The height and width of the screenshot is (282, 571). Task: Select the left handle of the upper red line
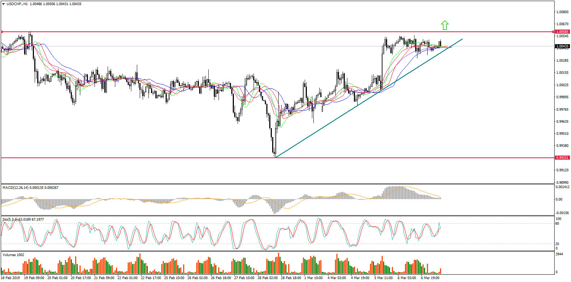(2, 32)
